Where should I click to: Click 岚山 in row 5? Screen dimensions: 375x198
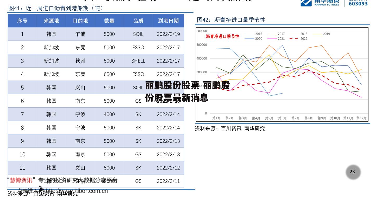[x=80, y=88]
